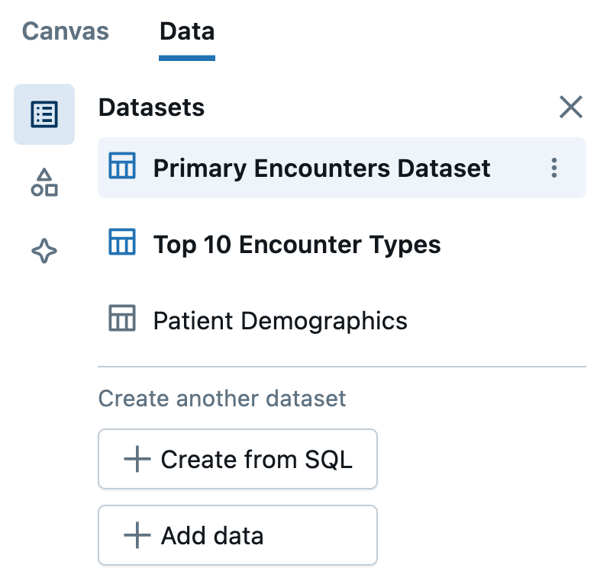Viewport: 597px width, 587px height.
Task: Select Patient Demographics dataset
Action: 280,321
